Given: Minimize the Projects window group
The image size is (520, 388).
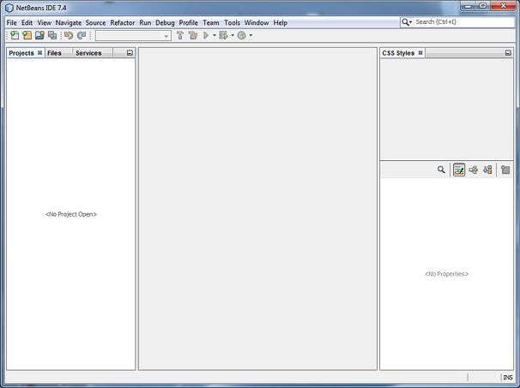Looking at the screenshot, I should coord(130,53).
